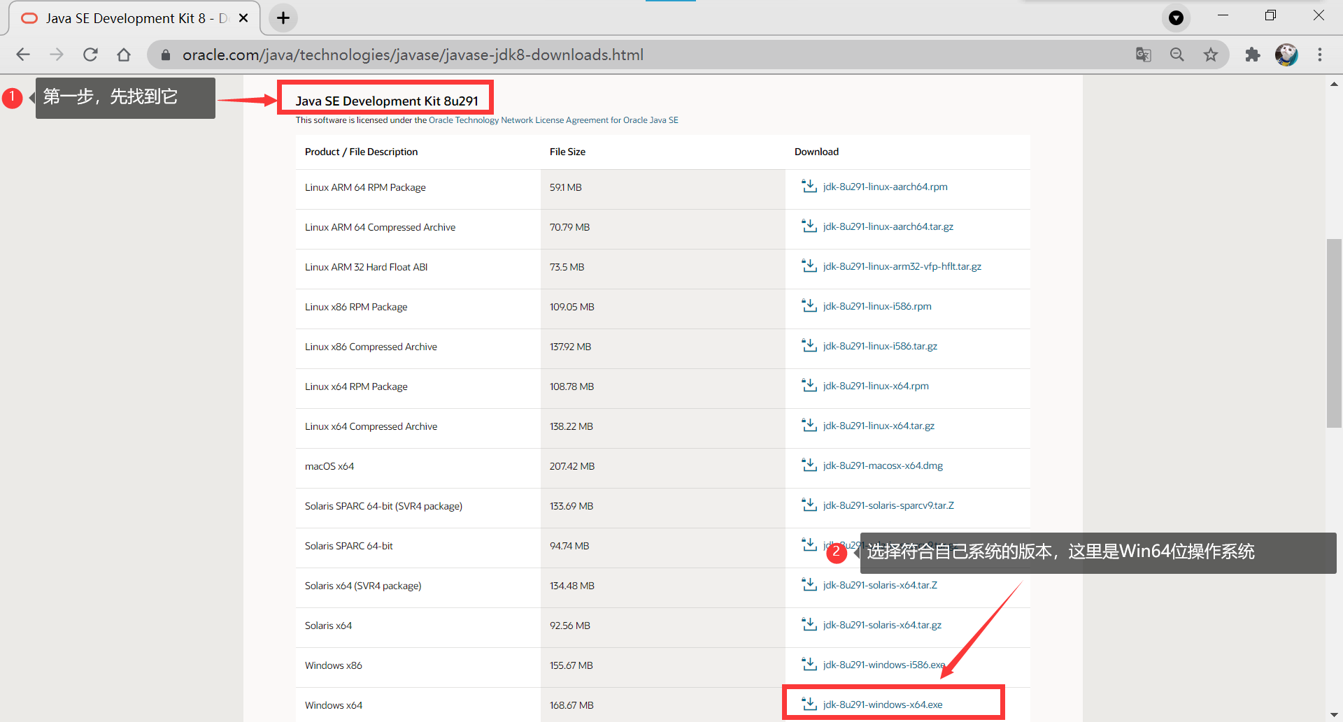Image resolution: width=1343 pixels, height=722 pixels.
Task: Close the Java SE Development Kit tab
Action: (x=243, y=18)
